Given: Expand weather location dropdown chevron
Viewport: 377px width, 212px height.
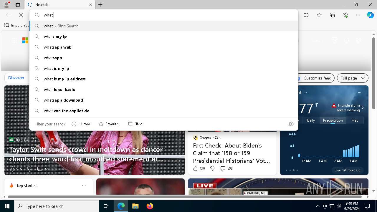Looking at the screenshot, I should [306, 92].
